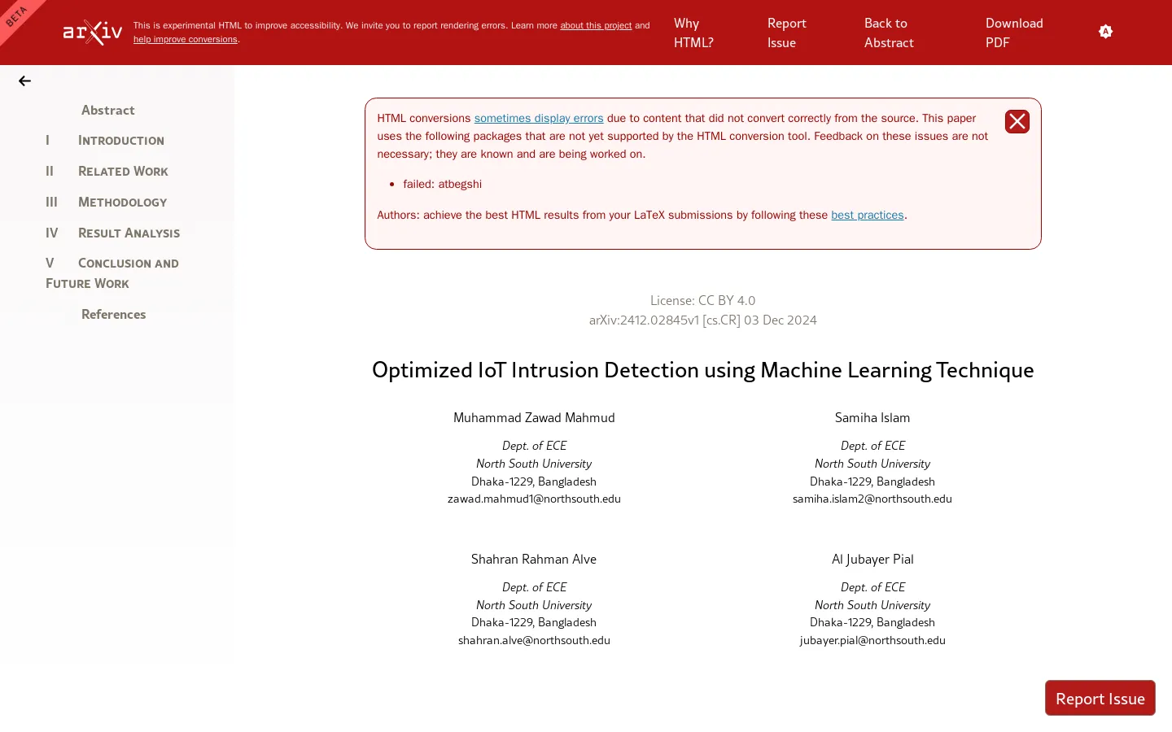Follow the 'best practices' link
Screen dimensions: 1172x732
point(867,216)
